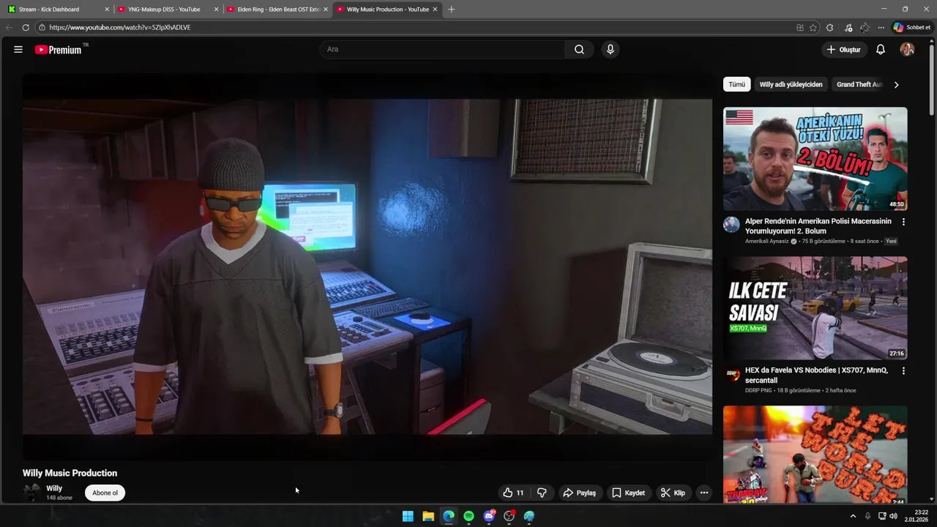The height and width of the screenshot is (527, 937).
Task: Open Let The World Burn thumbnail
Action: [x=815, y=455]
